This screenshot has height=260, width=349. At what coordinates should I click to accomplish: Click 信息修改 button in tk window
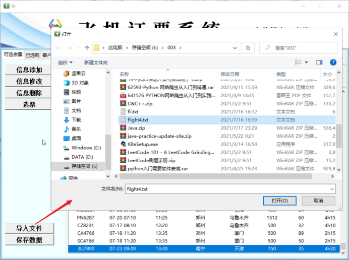point(29,82)
